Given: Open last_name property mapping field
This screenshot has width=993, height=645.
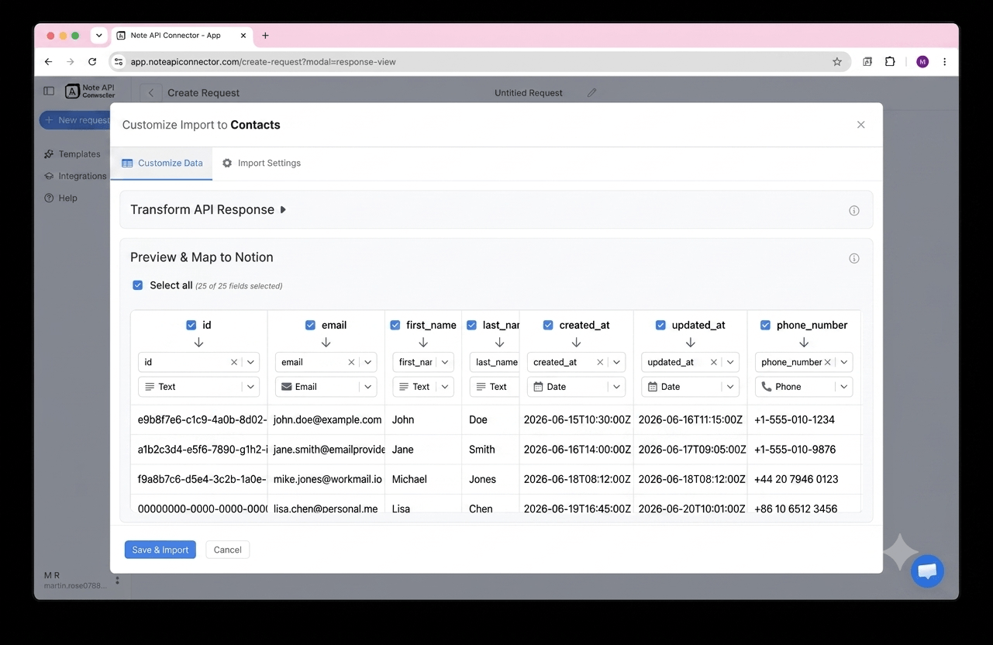Looking at the screenshot, I should pyautogui.click(x=495, y=362).
